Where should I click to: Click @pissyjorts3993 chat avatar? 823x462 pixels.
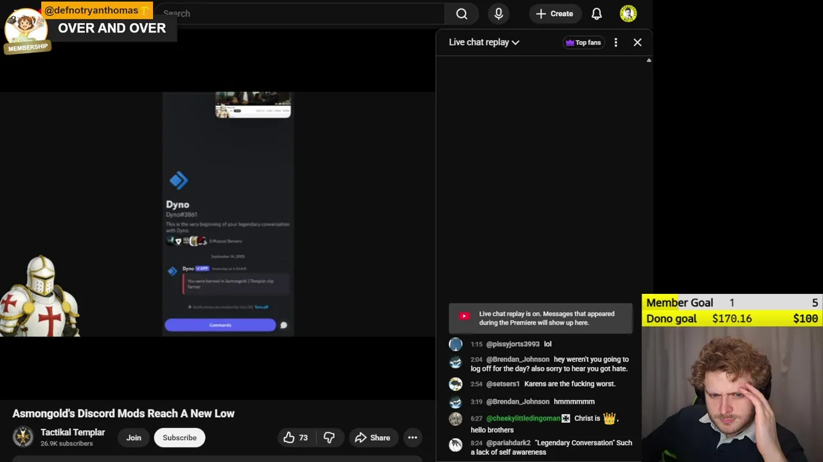click(x=455, y=345)
